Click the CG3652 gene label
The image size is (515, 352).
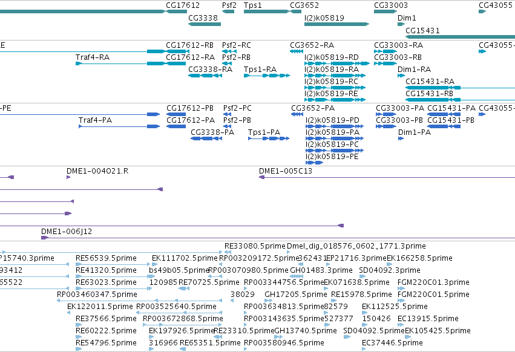[x=304, y=5]
